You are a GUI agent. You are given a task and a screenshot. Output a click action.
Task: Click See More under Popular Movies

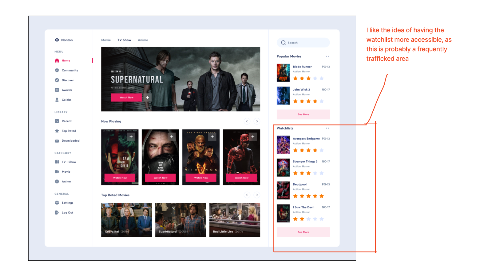click(x=303, y=114)
